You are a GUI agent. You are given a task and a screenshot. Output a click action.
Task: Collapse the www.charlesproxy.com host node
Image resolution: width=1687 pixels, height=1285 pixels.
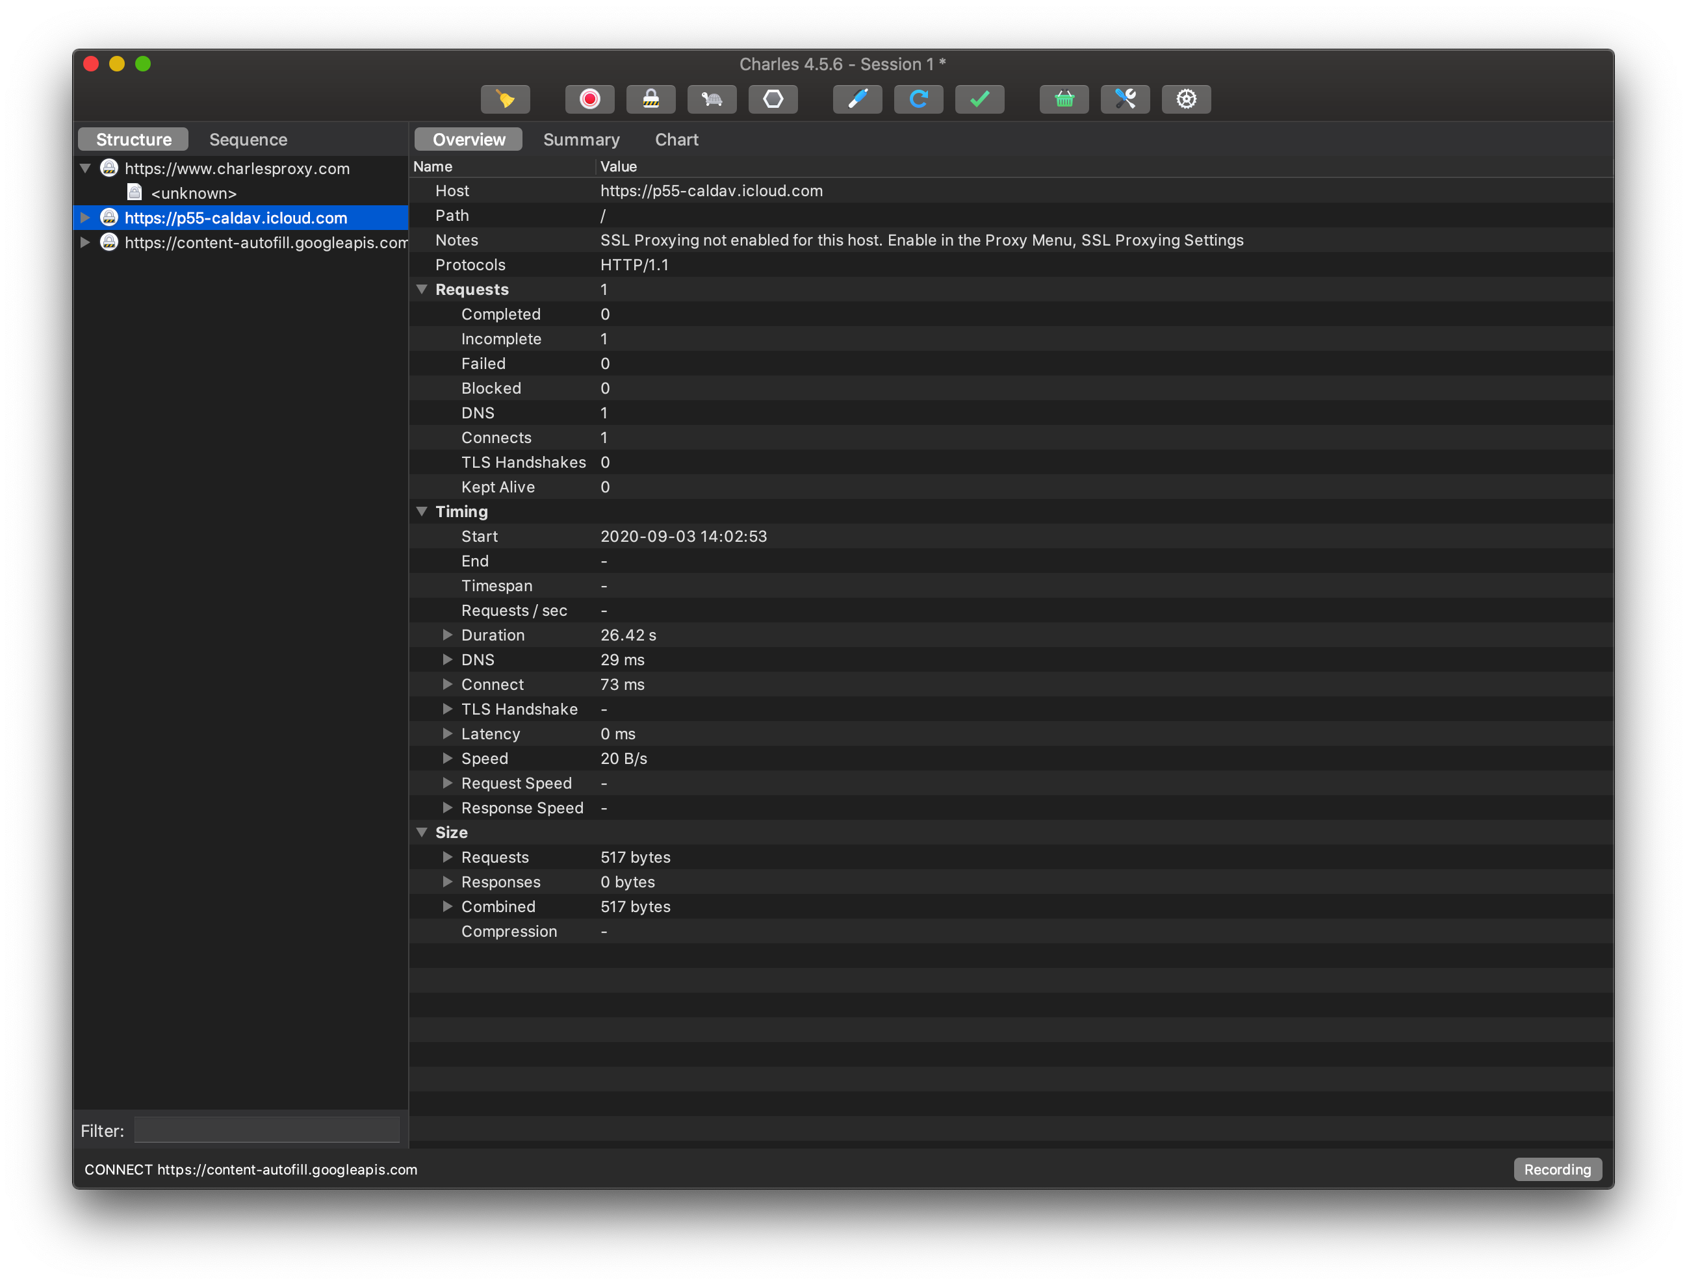coord(86,168)
